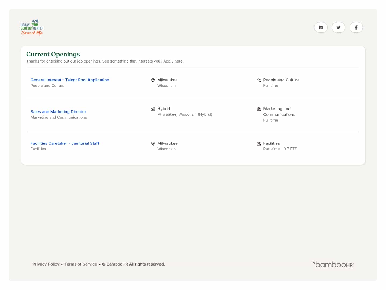Viewport: 386px width, 290px height.
Task: Click department people icon beside People and Culture
Action: coord(259,80)
